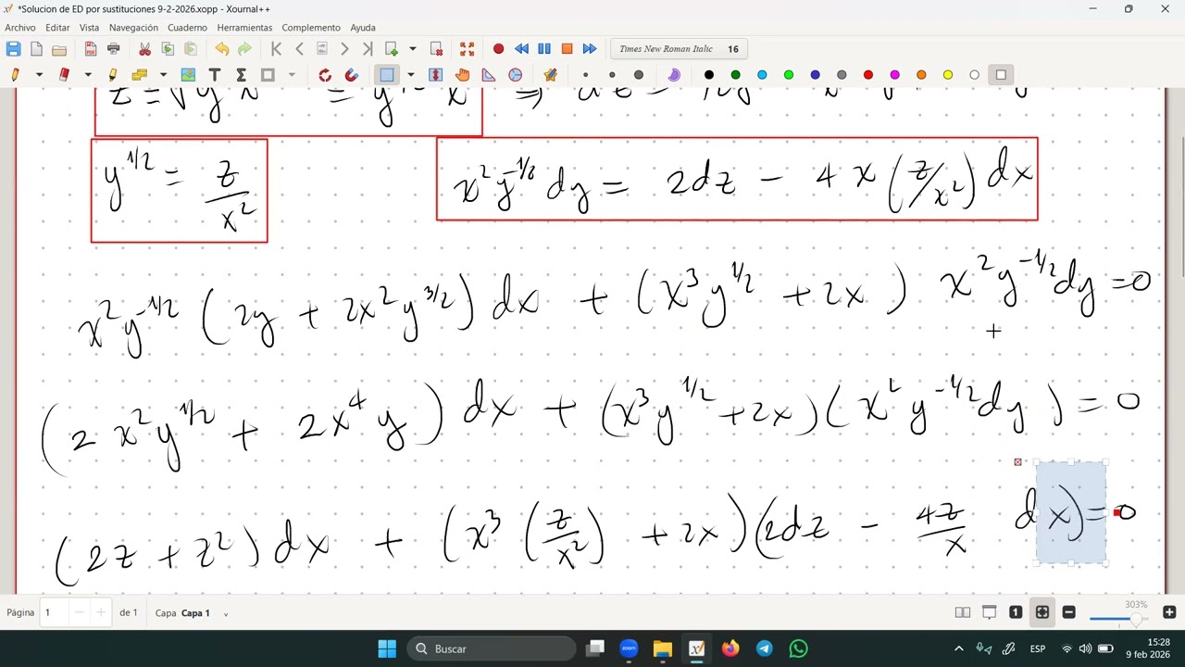1185x667 pixels.
Task: Open the Archivo menu
Action: click(19, 28)
